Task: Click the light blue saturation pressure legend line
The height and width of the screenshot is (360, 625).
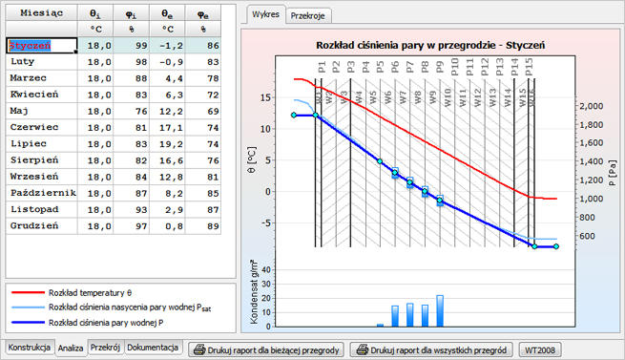Action: point(28,307)
